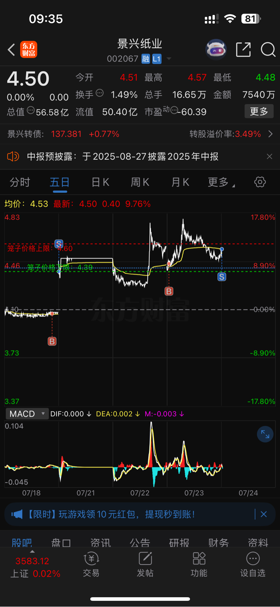
Task: Open the 限时 red packet promotion banner
Action: (140, 514)
